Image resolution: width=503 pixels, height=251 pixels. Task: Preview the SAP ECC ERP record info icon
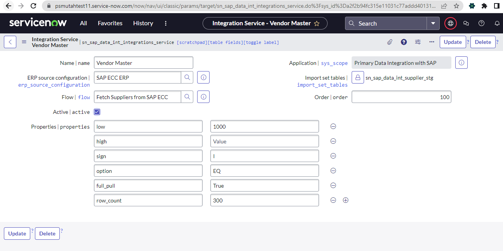[203, 78]
